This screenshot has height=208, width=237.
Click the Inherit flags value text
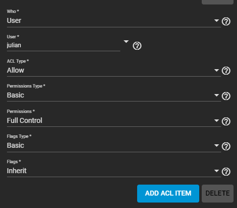pos(17,171)
